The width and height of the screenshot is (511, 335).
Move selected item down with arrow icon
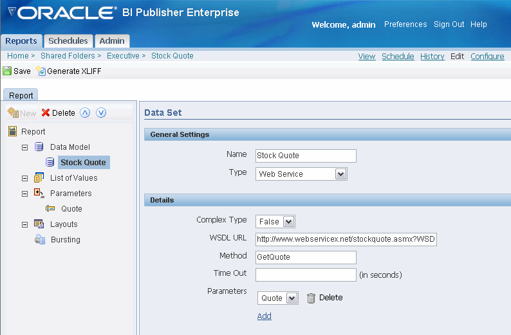[x=101, y=113]
